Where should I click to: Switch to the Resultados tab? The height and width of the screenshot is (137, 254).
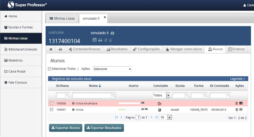coord(117,49)
